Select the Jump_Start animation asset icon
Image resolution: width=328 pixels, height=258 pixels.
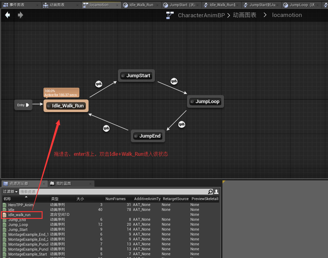click(4, 230)
